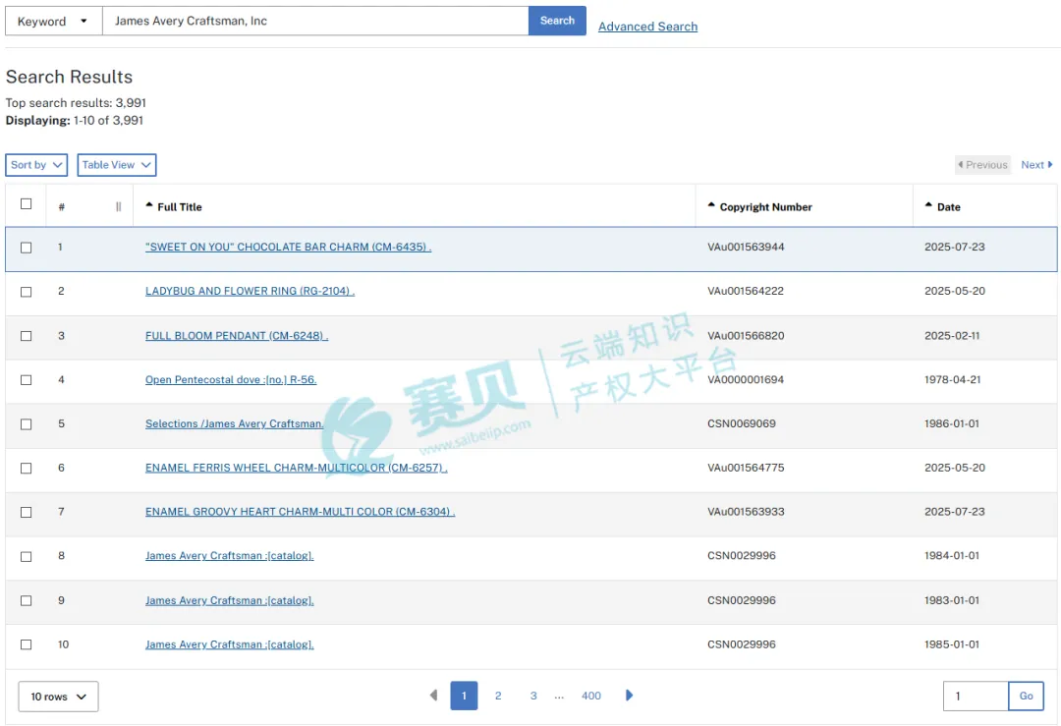This screenshot has height=726, width=1061.
Task: Click copyright number VAu001564222
Action: click(746, 291)
